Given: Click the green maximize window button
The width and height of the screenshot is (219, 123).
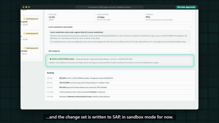Looking at the screenshot, I should pyautogui.click(x=29, y=7).
